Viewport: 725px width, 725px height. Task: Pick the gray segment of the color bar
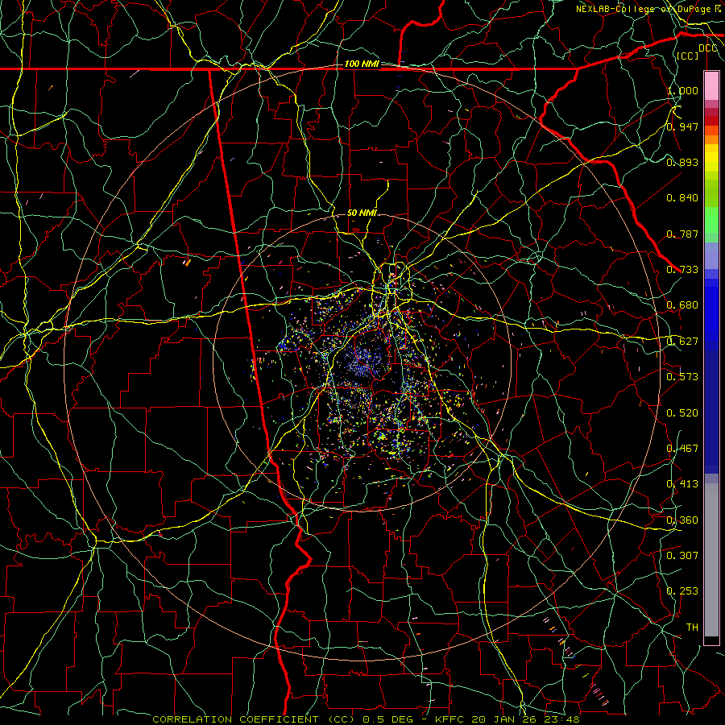point(711,560)
